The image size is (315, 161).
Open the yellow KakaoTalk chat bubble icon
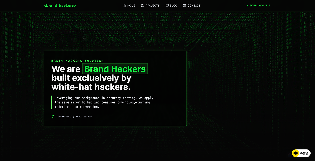tap(296, 153)
